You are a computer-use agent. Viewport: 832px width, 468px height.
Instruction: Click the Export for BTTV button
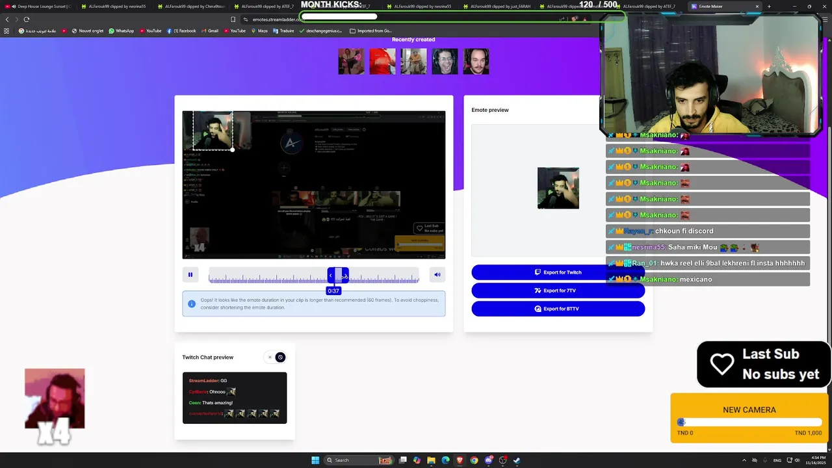pos(558,309)
